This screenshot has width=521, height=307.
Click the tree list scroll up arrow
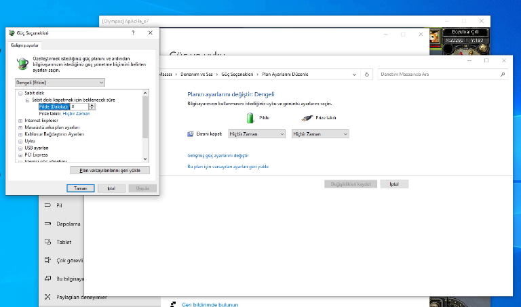(x=145, y=93)
